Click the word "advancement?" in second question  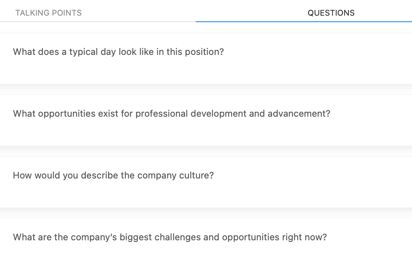pyautogui.click(x=299, y=114)
